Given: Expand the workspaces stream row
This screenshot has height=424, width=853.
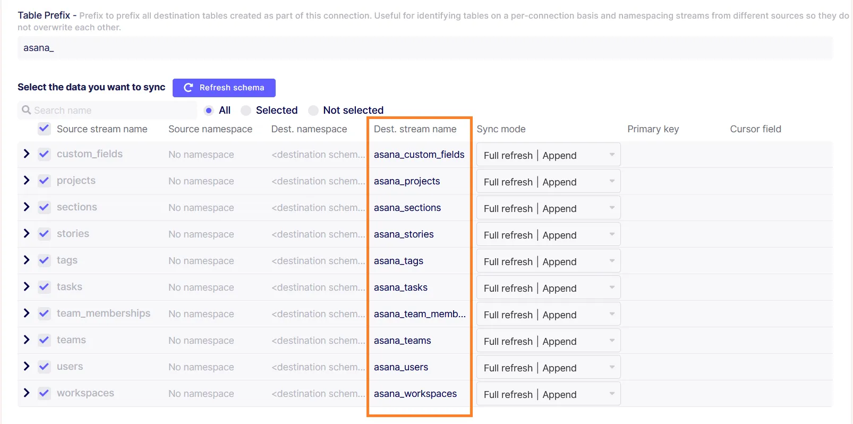Looking at the screenshot, I should 27,393.
